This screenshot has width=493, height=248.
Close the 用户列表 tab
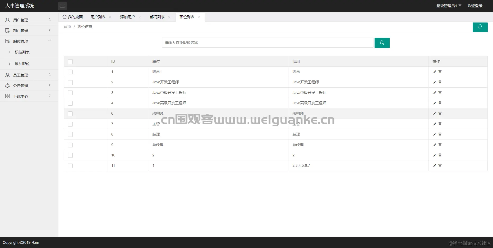[110, 17]
